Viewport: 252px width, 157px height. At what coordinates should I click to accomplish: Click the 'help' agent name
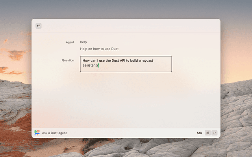click(83, 42)
